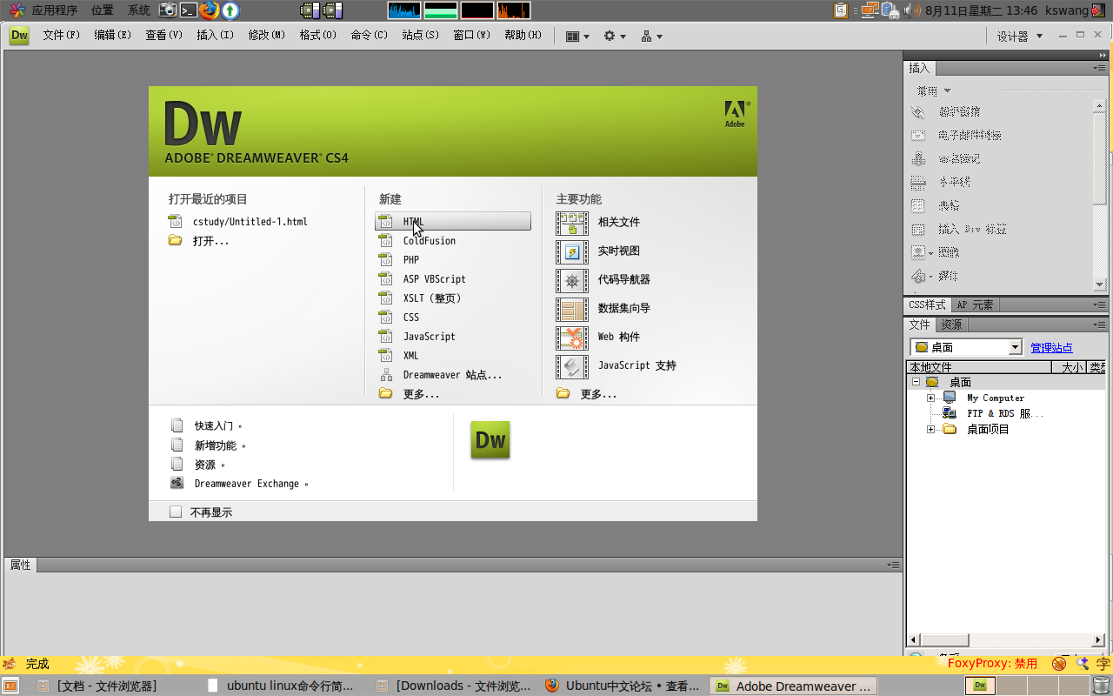Image resolution: width=1113 pixels, height=696 pixels.
Task: Click the 管理站点 link
Action: tap(1051, 347)
